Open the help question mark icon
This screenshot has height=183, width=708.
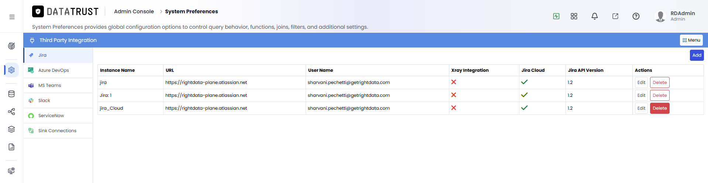click(636, 16)
